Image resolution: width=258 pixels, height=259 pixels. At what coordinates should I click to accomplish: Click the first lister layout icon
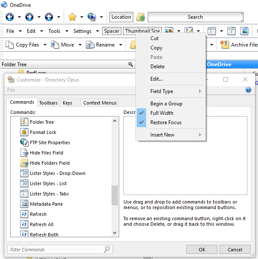tap(212, 31)
